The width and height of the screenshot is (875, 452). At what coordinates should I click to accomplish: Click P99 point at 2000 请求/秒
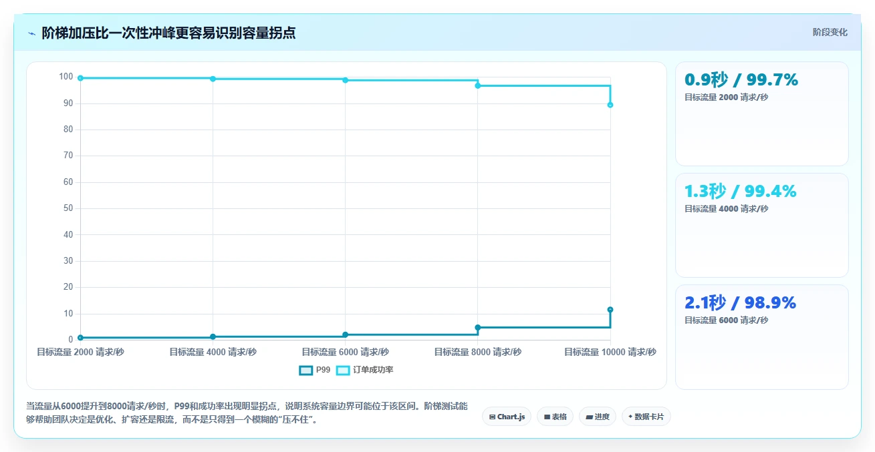[x=80, y=338]
